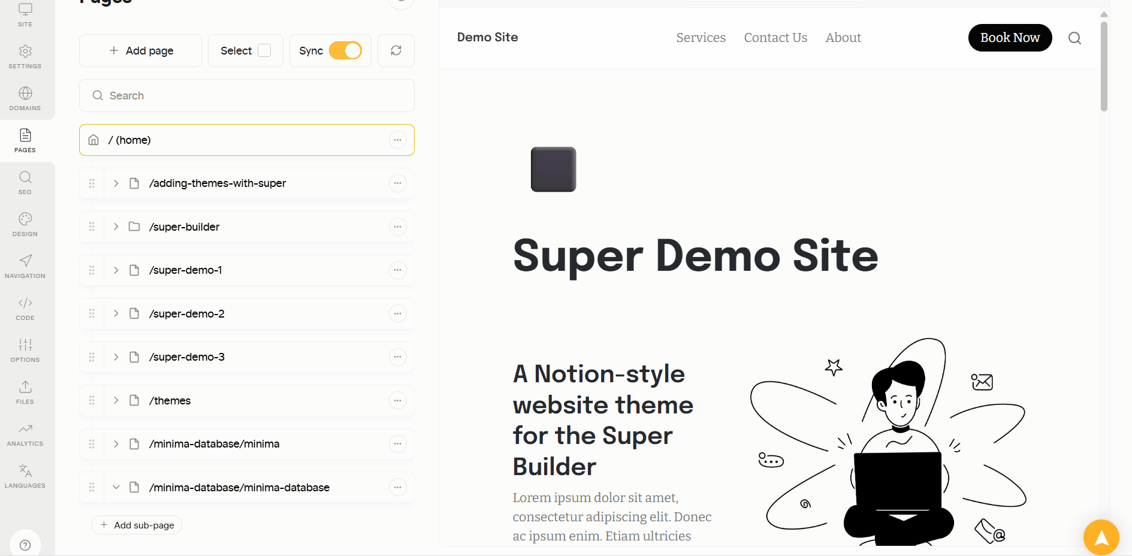This screenshot has height=556, width=1132.
Task: Toggle the Sync switch off
Action: coord(345,50)
